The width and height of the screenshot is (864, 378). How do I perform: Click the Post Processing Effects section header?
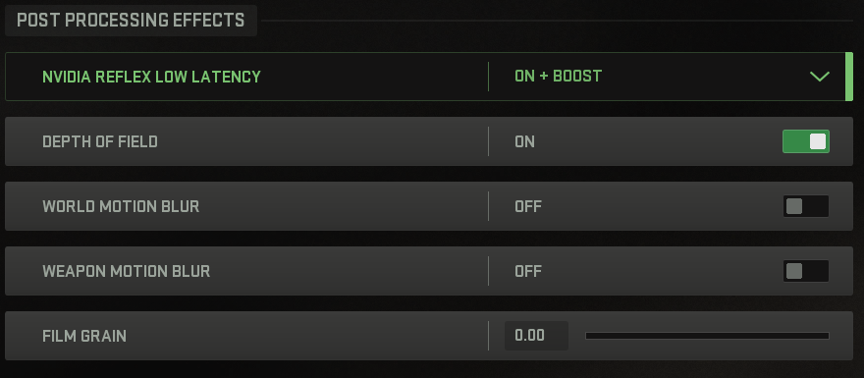[131, 21]
